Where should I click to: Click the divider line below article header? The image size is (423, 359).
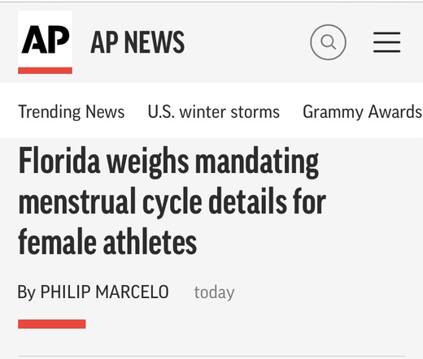click(x=211, y=357)
